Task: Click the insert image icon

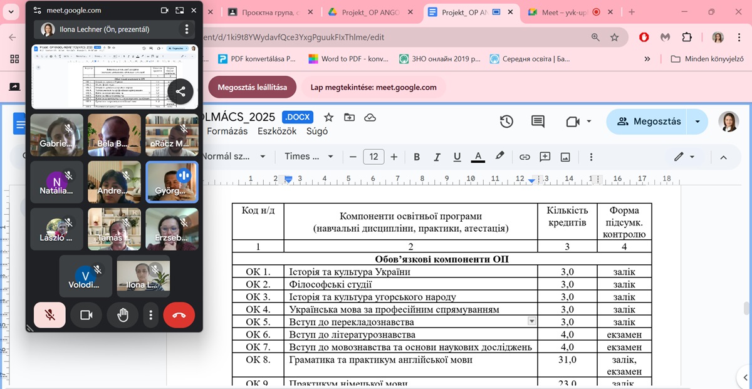Action: [x=565, y=157]
